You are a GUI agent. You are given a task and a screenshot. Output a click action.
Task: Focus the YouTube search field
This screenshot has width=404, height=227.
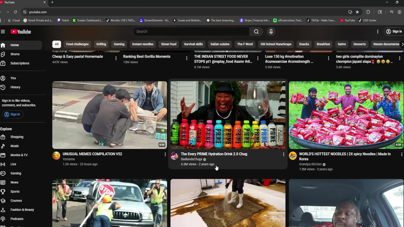pyautogui.click(x=191, y=32)
